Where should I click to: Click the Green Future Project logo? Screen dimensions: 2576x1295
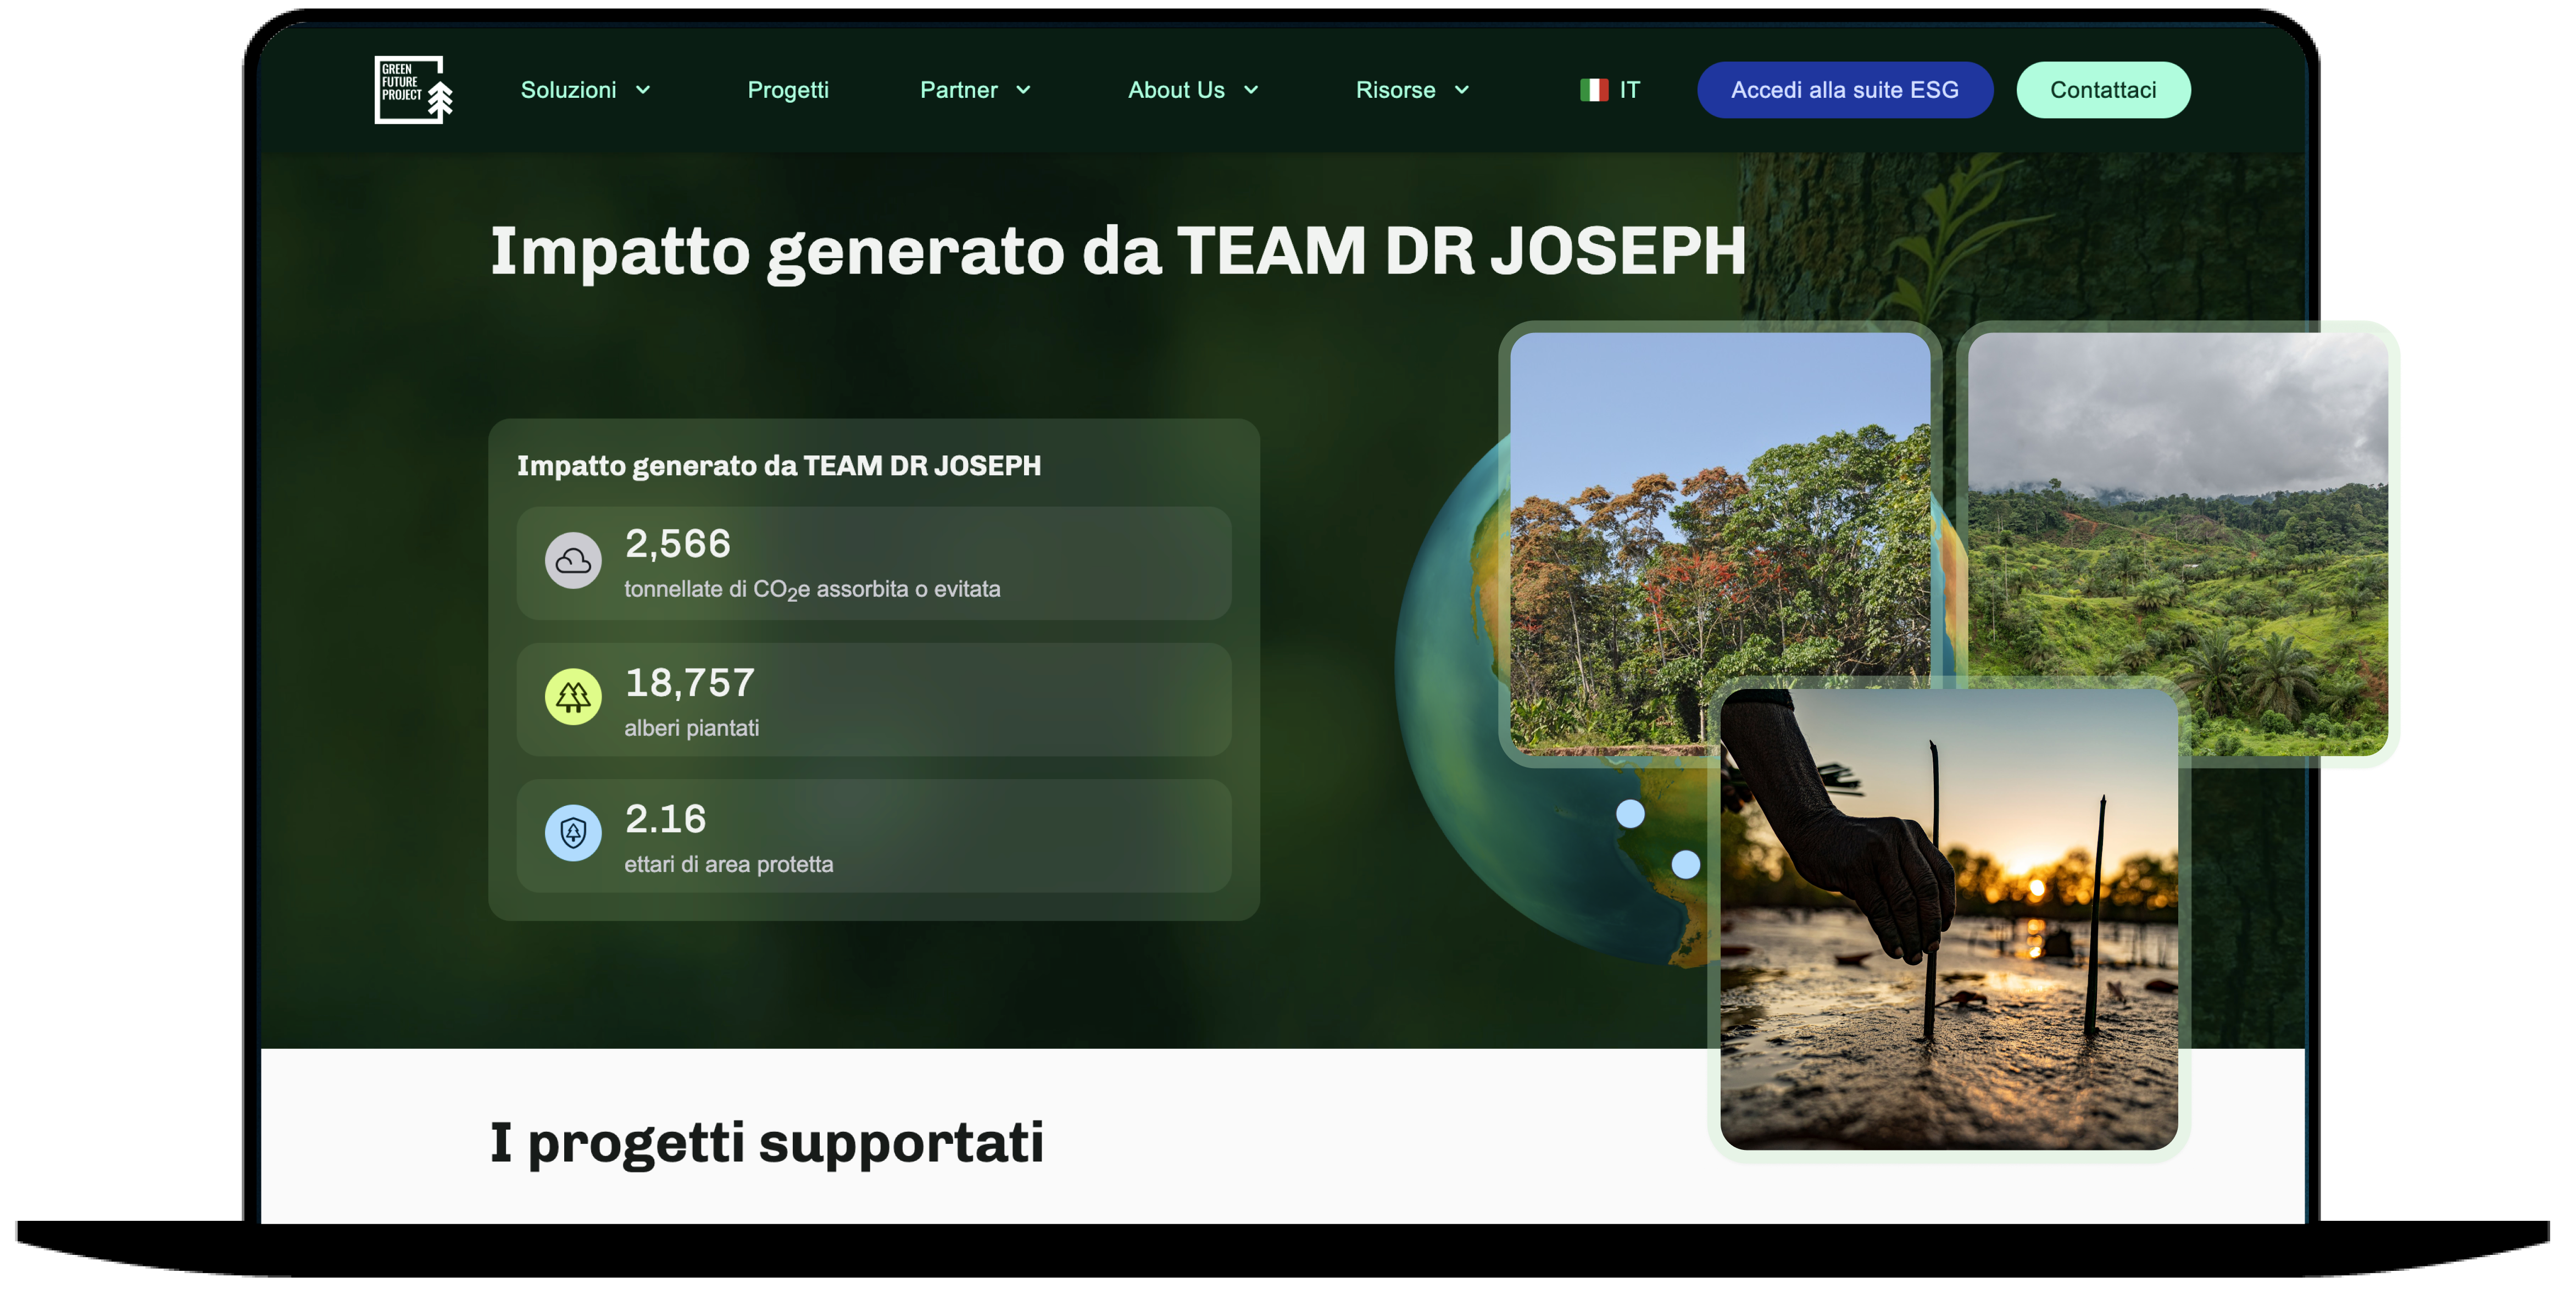coord(413,89)
